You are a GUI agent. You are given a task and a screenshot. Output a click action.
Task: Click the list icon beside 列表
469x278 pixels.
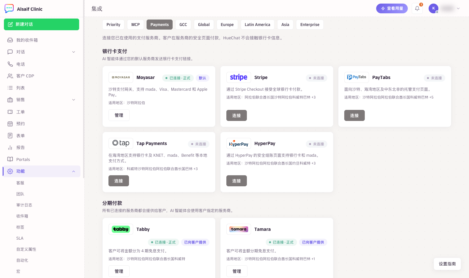point(10,88)
